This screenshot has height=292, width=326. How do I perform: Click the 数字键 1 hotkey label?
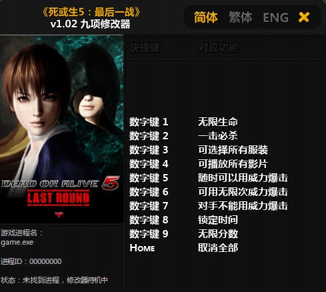point(149,122)
